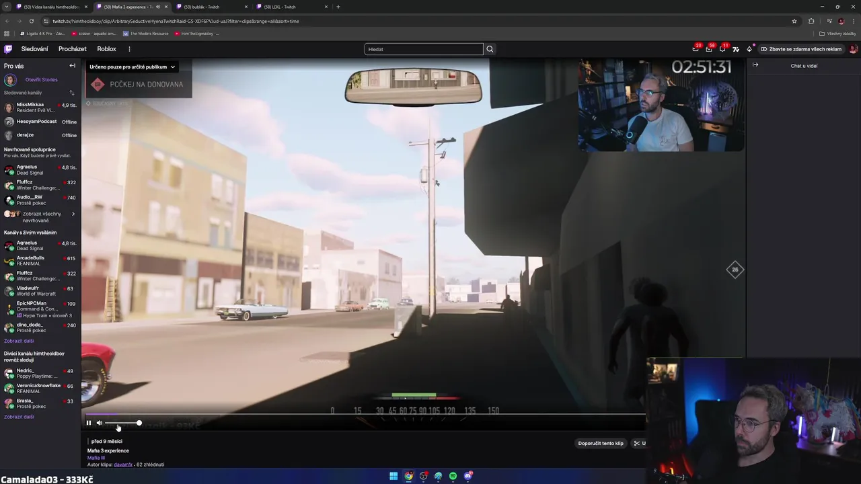861x484 pixels.
Task: Switch to the LEKL - Twitch tab
Action: click(291, 7)
